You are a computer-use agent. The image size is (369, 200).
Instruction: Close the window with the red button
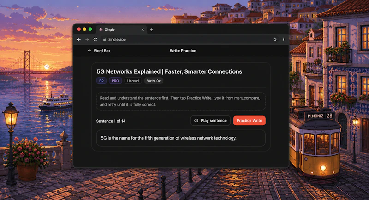tap(79, 29)
